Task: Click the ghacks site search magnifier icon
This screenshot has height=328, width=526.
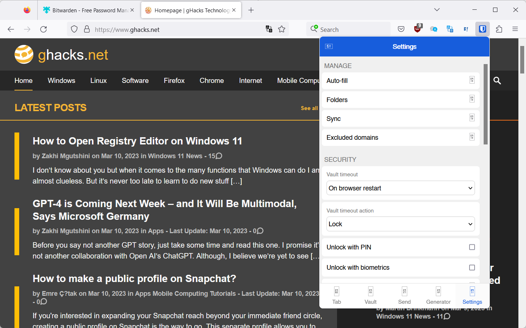Action: (497, 81)
